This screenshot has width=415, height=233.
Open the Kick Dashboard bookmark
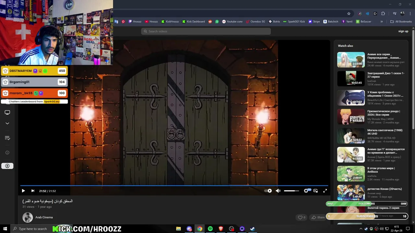coord(194,22)
